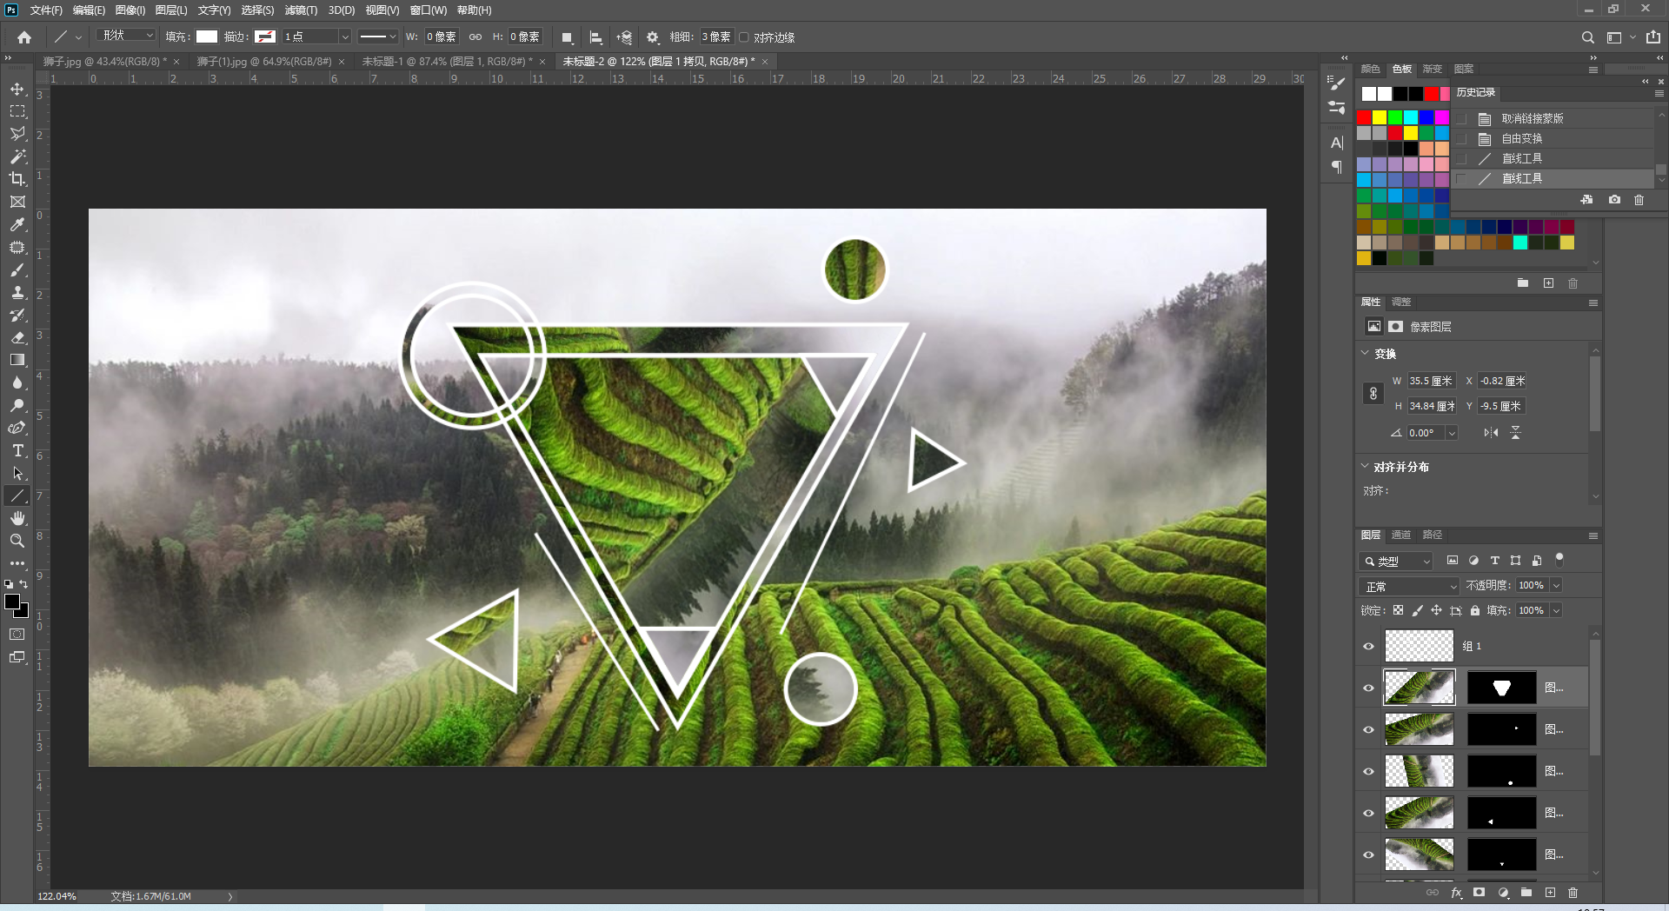Select the Gradient tool
The width and height of the screenshot is (1669, 911).
(17, 360)
